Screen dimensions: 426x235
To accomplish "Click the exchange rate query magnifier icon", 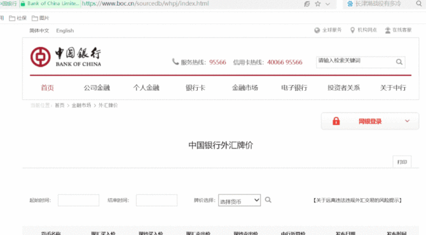I will (x=268, y=200).
